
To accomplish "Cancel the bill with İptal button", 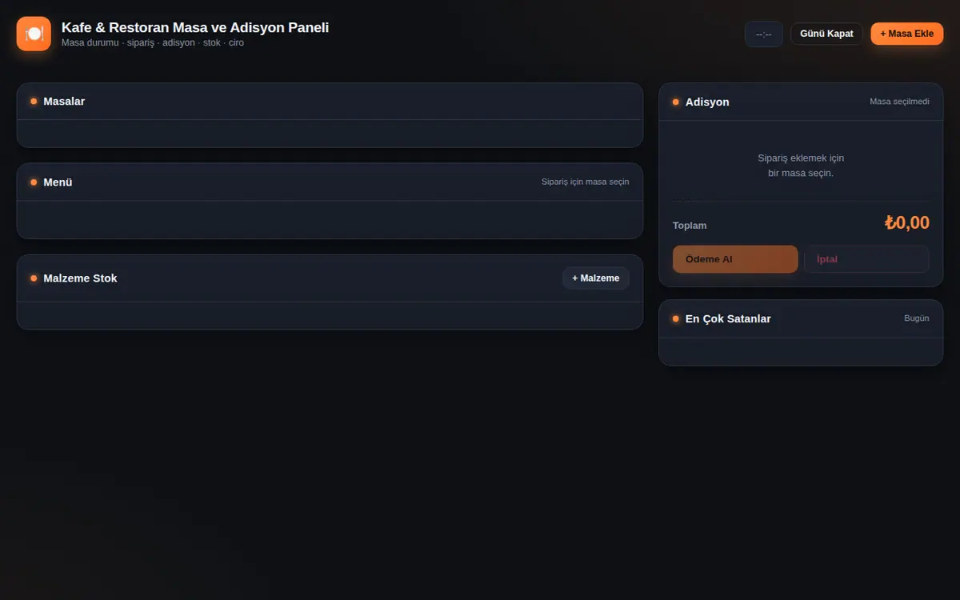I will tap(866, 259).
